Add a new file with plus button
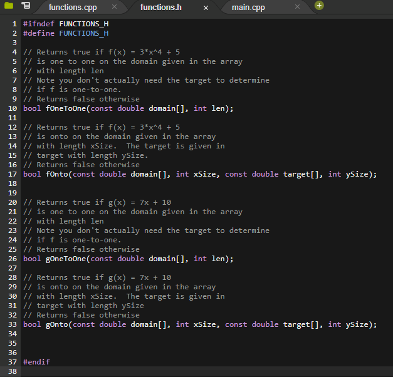This screenshot has width=393, height=377. tap(319, 5)
